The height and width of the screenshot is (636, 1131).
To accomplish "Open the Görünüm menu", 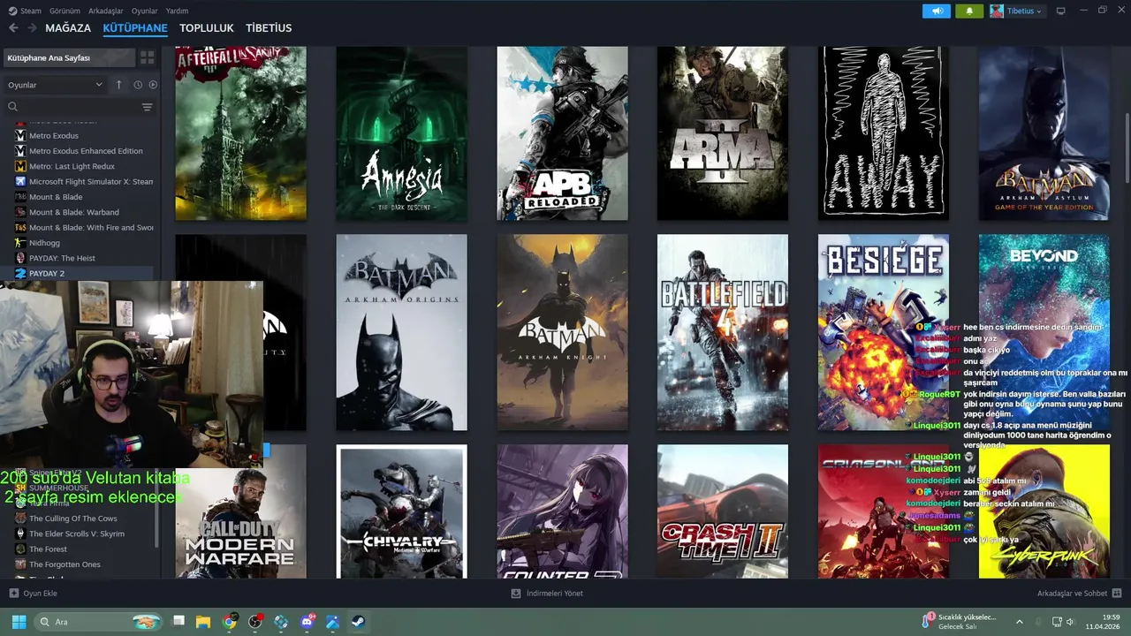I will point(65,11).
